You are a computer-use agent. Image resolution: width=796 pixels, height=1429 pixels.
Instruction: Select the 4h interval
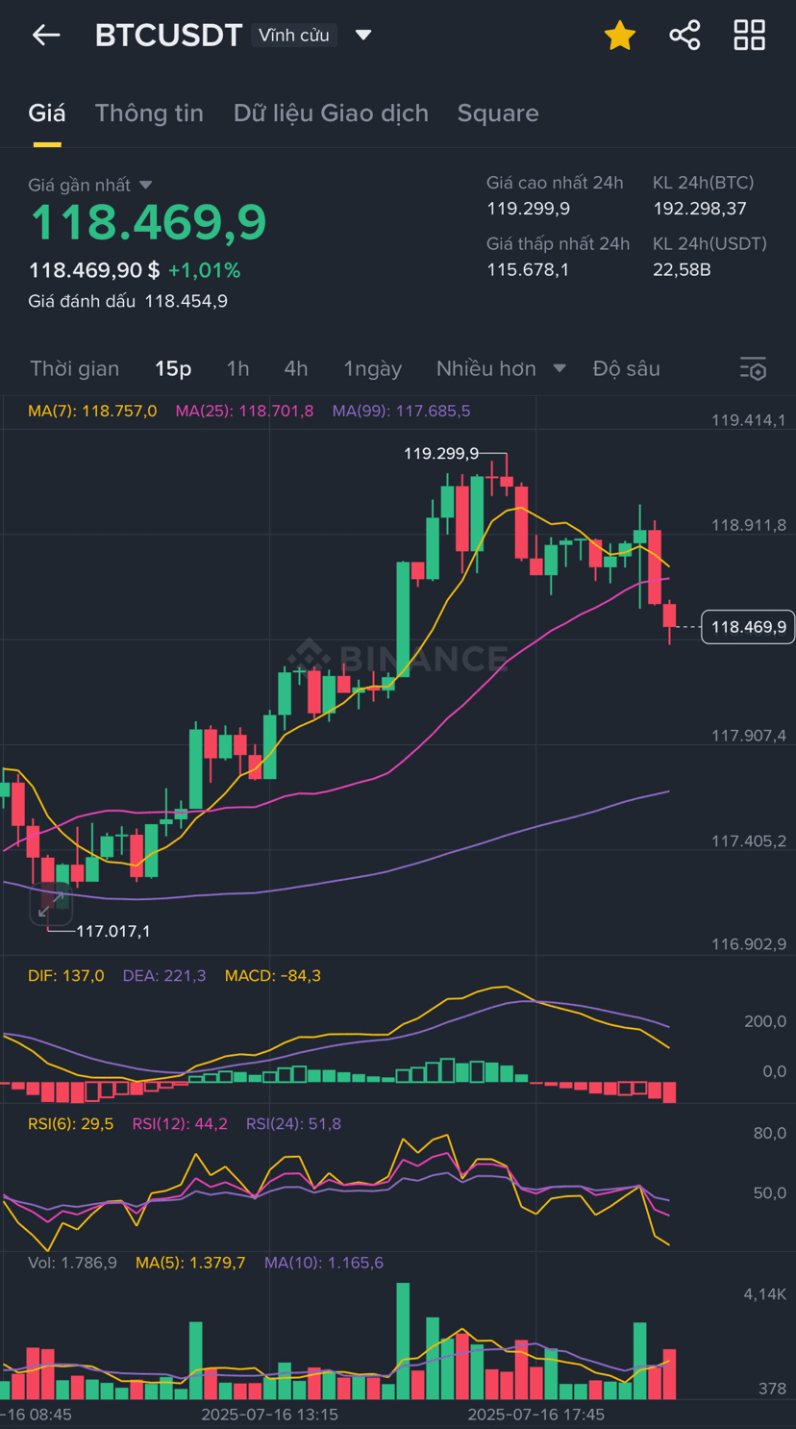[x=296, y=368]
